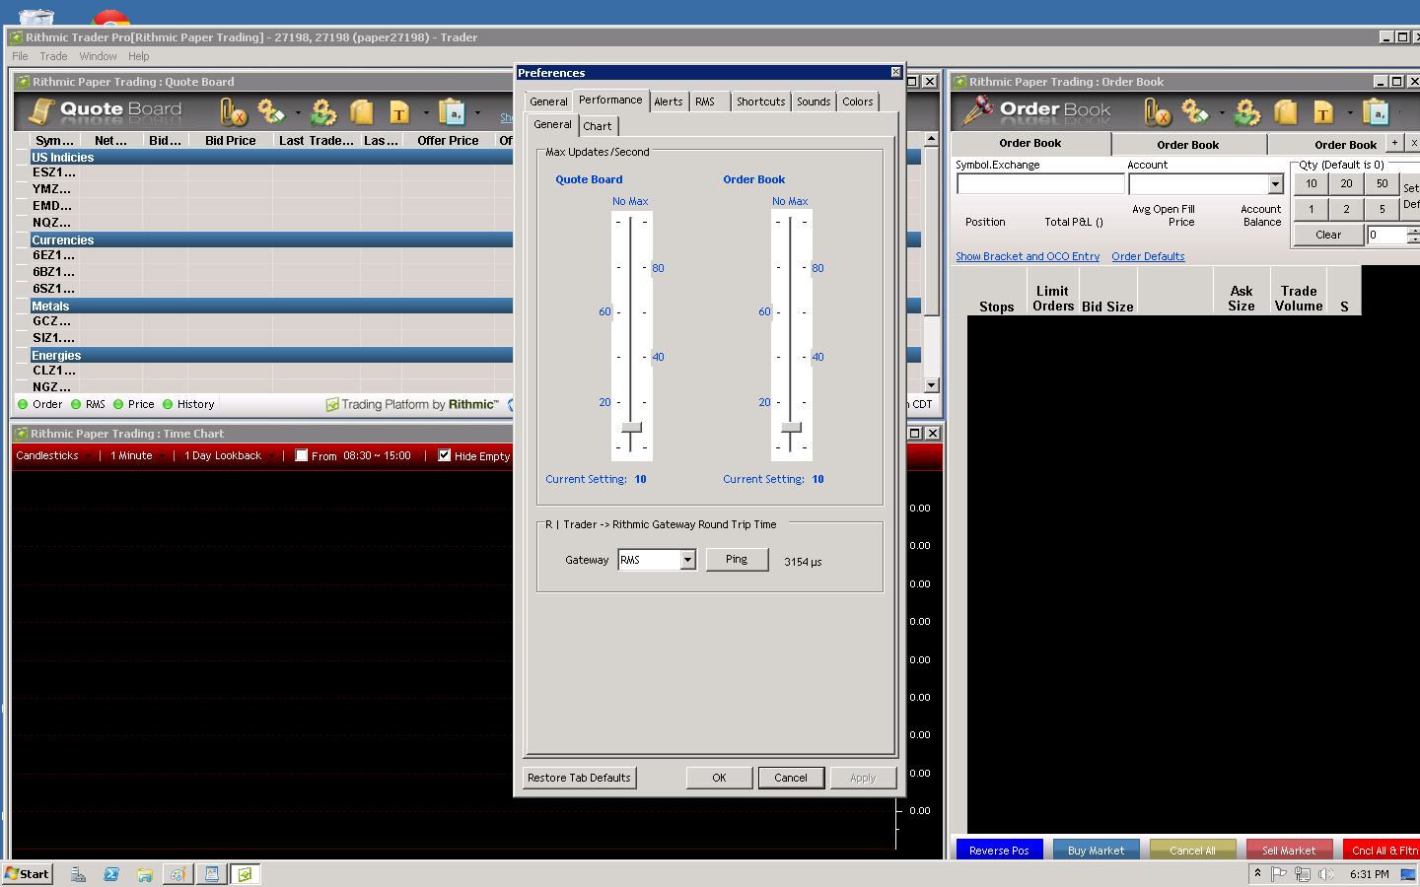Click the Symbol.Exchange input field
This screenshot has width=1420, height=887.
click(1040, 184)
